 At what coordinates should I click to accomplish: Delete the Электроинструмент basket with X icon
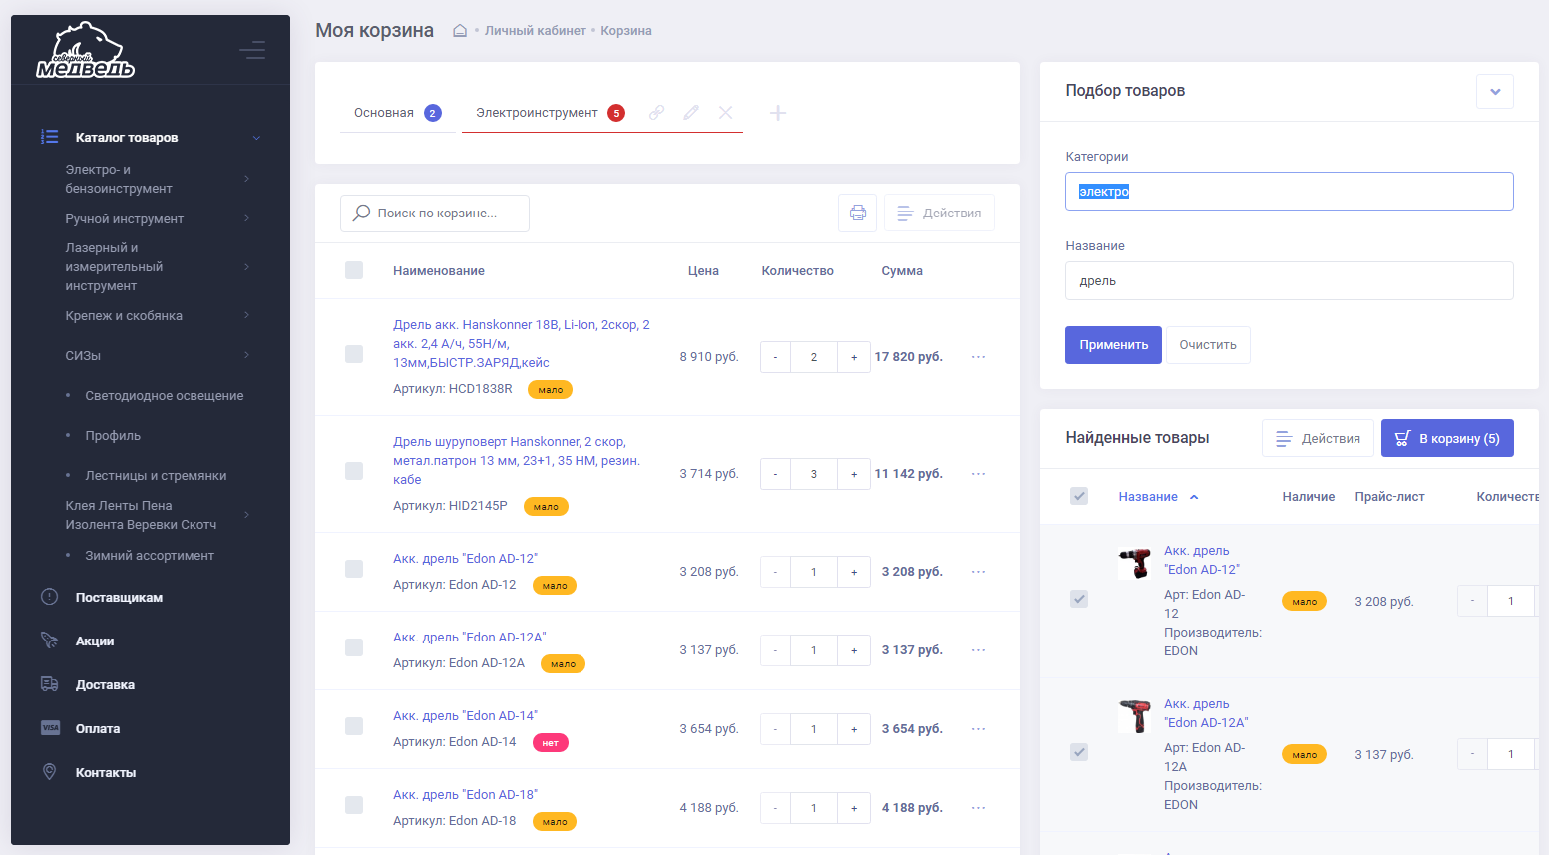726,113
